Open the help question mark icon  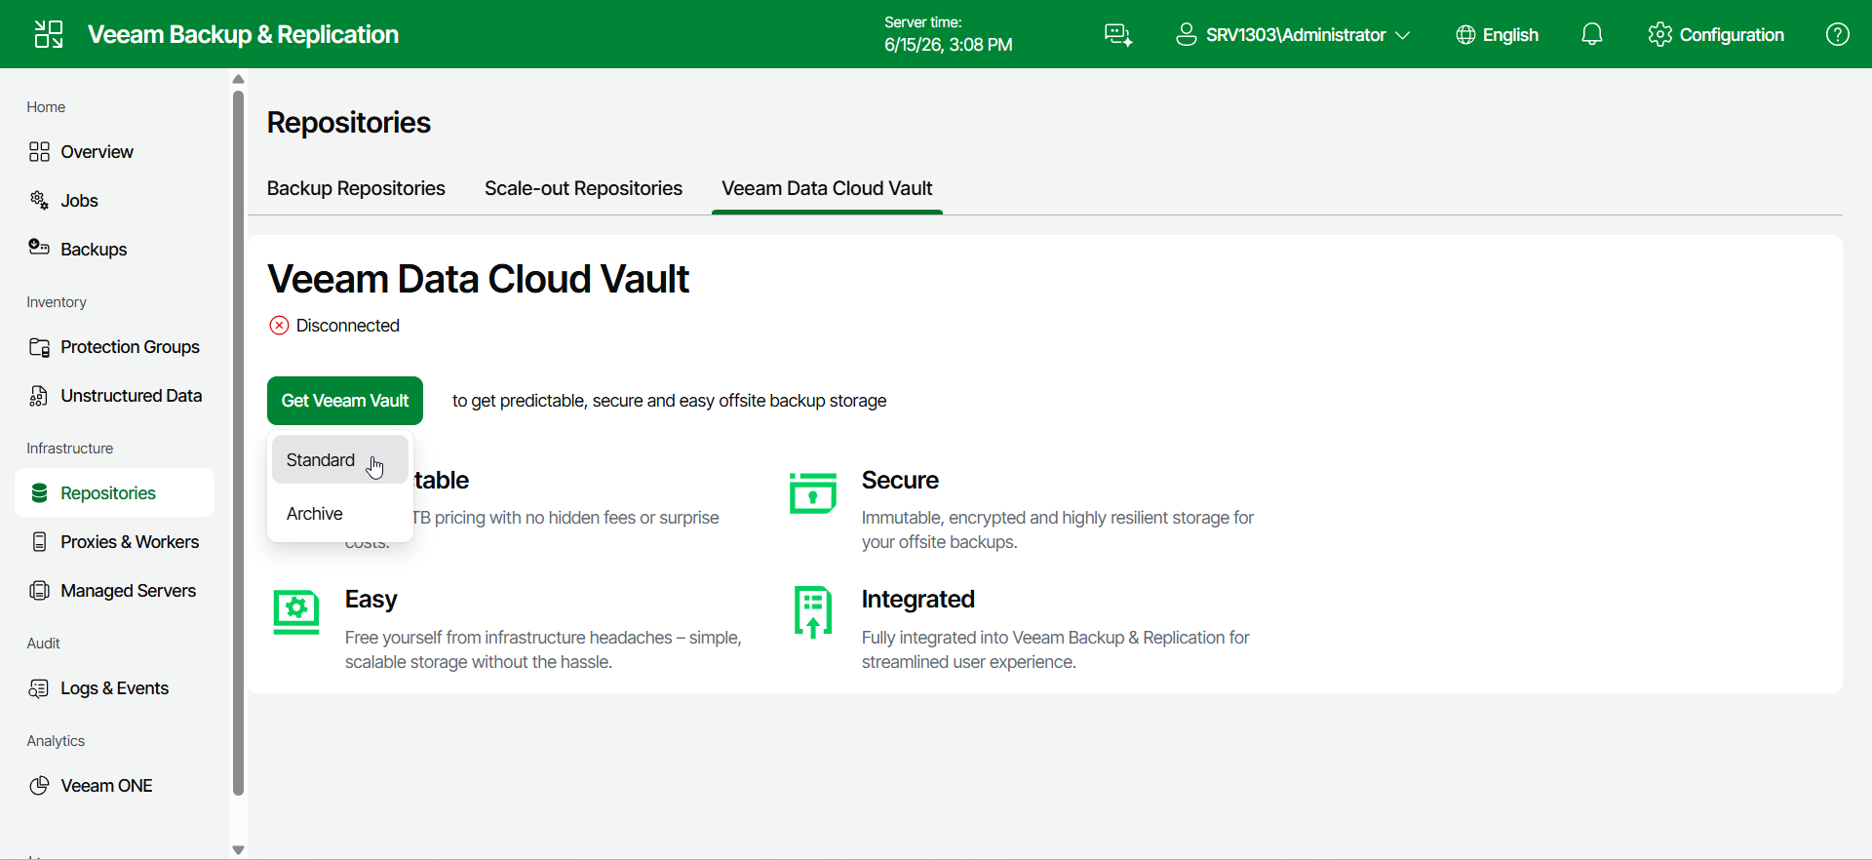tap(1838, 35)
